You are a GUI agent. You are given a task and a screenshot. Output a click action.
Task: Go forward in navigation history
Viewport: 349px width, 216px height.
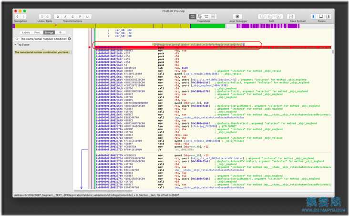[23, 17]
